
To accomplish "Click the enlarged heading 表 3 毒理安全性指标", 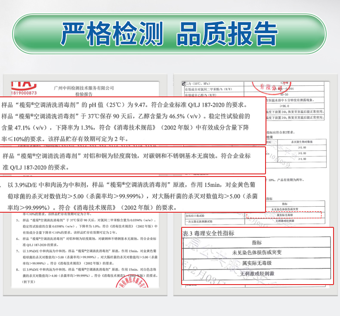I will pos(208,233).
